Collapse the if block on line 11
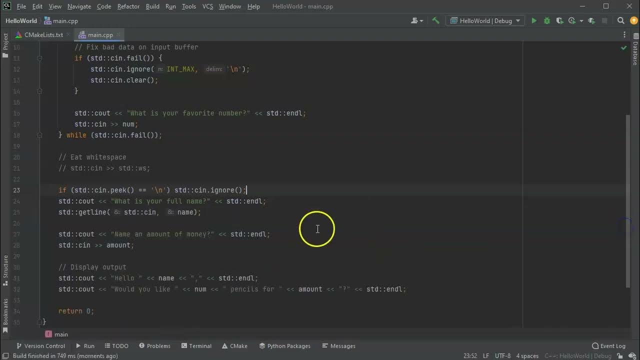The height and width of the screenshot is (360, 640). click(x=39, y=58)
